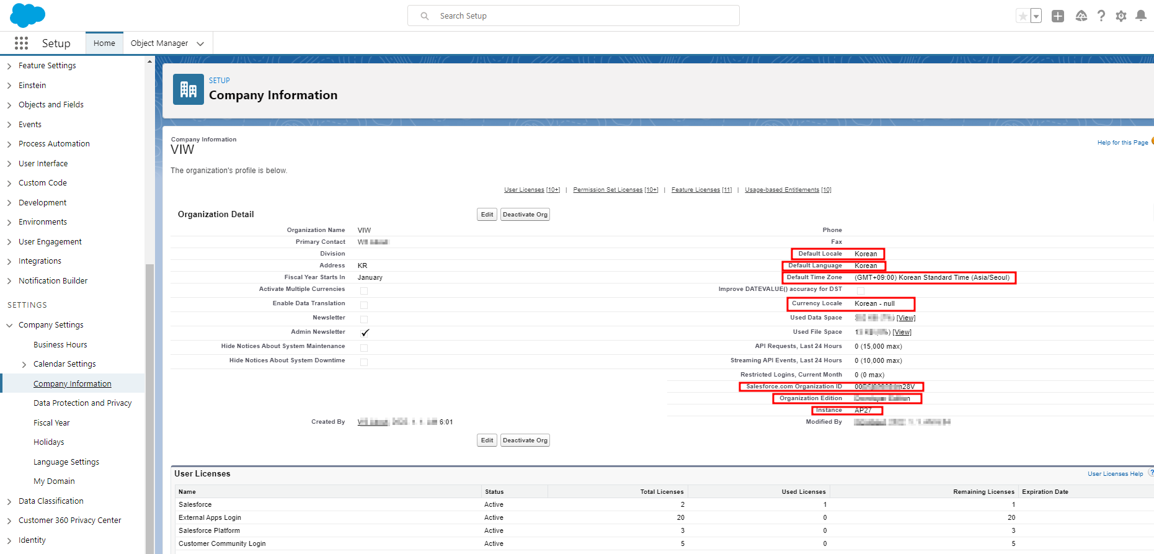
Task: Jump to Feature Licenses link
Action: coord(701,190)
